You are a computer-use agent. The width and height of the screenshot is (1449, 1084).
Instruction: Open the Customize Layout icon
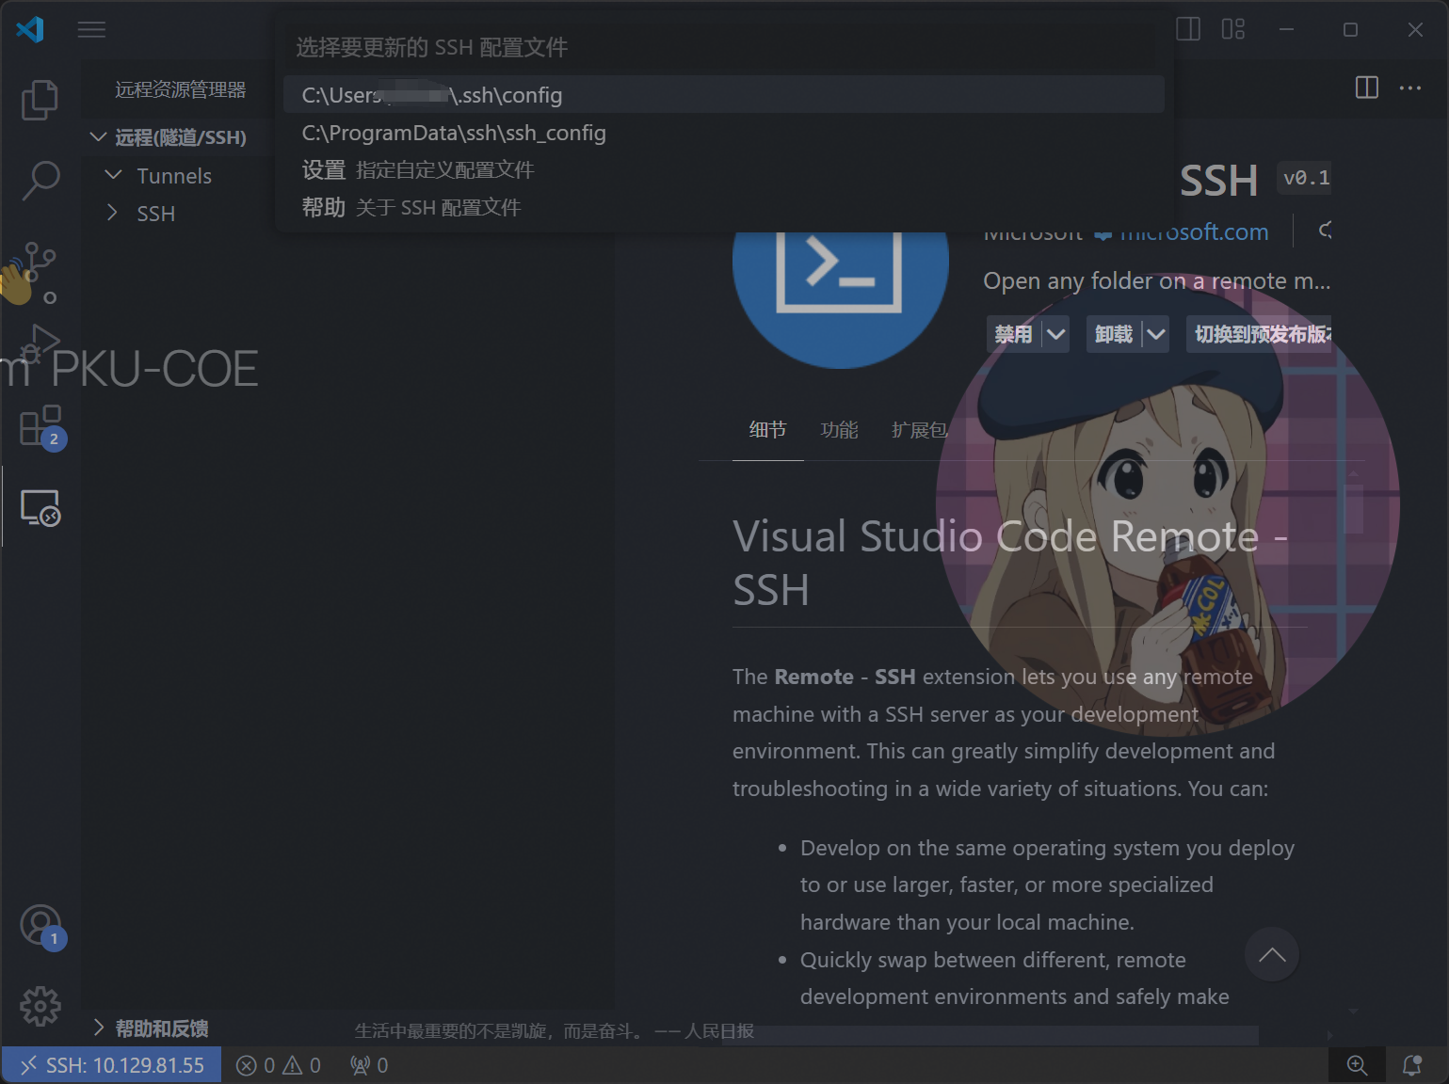point(1233,29)
